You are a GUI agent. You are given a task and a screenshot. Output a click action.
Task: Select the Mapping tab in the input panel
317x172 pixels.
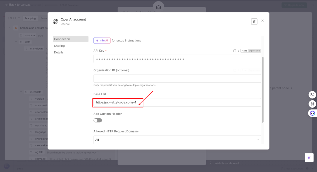pos(30,18)
